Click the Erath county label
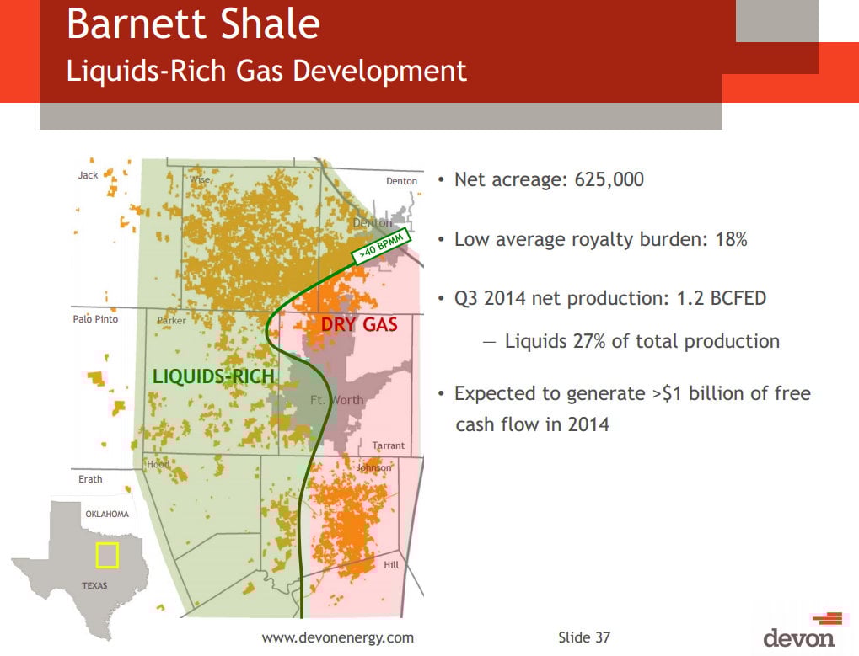Screen dimensions: 859x656 (90, 479)
